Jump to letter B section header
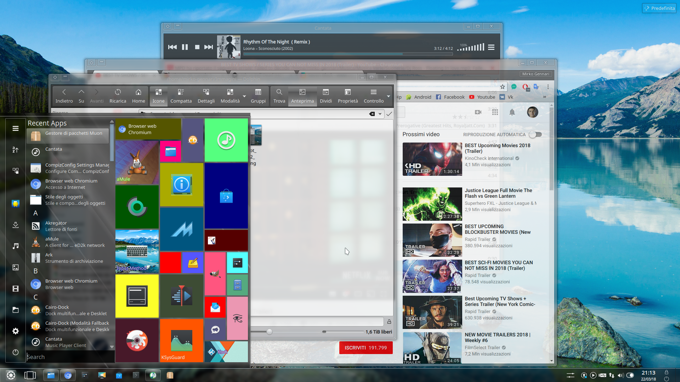The image size is (680, 382). pos(35,271)
